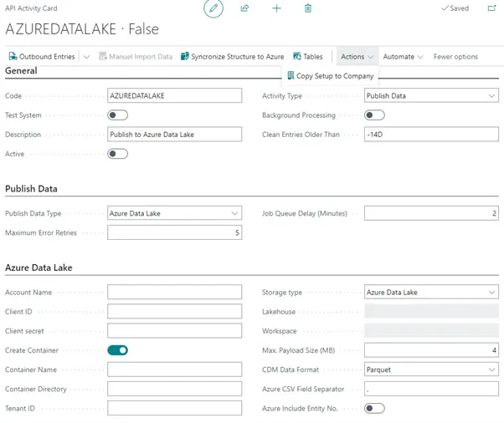Image resolution: width=504 pixels, height=423 pixels.
Task: Click the Client secret field
Action: coord(174,330)
